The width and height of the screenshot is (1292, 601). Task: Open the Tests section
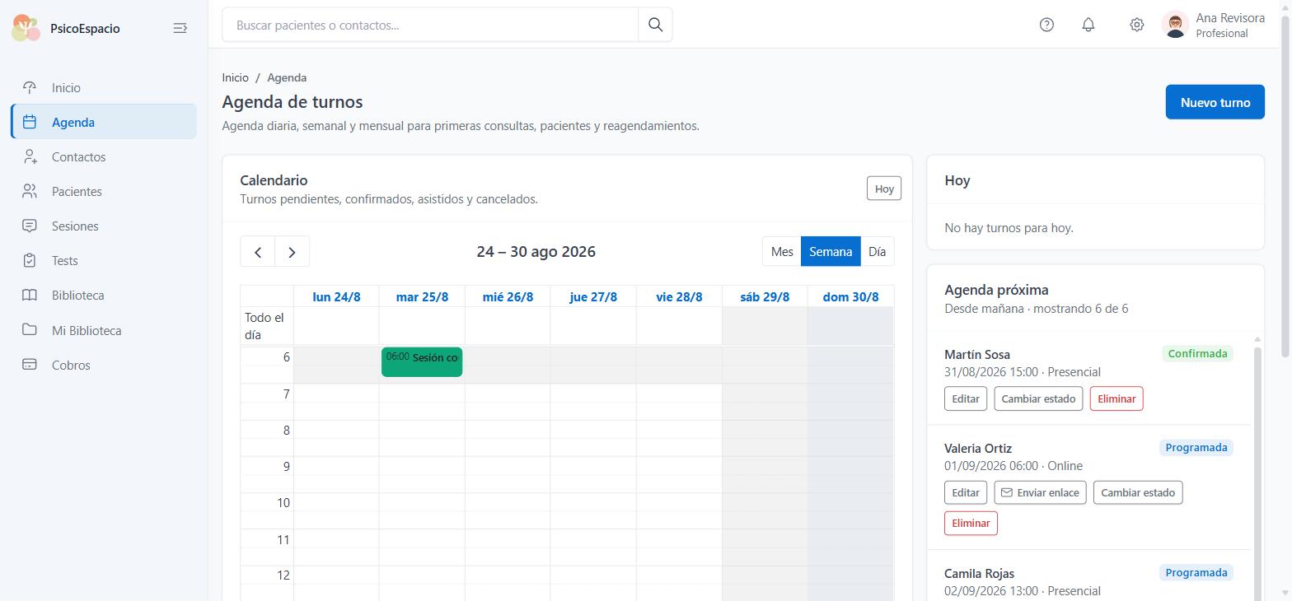click(104, 260)
